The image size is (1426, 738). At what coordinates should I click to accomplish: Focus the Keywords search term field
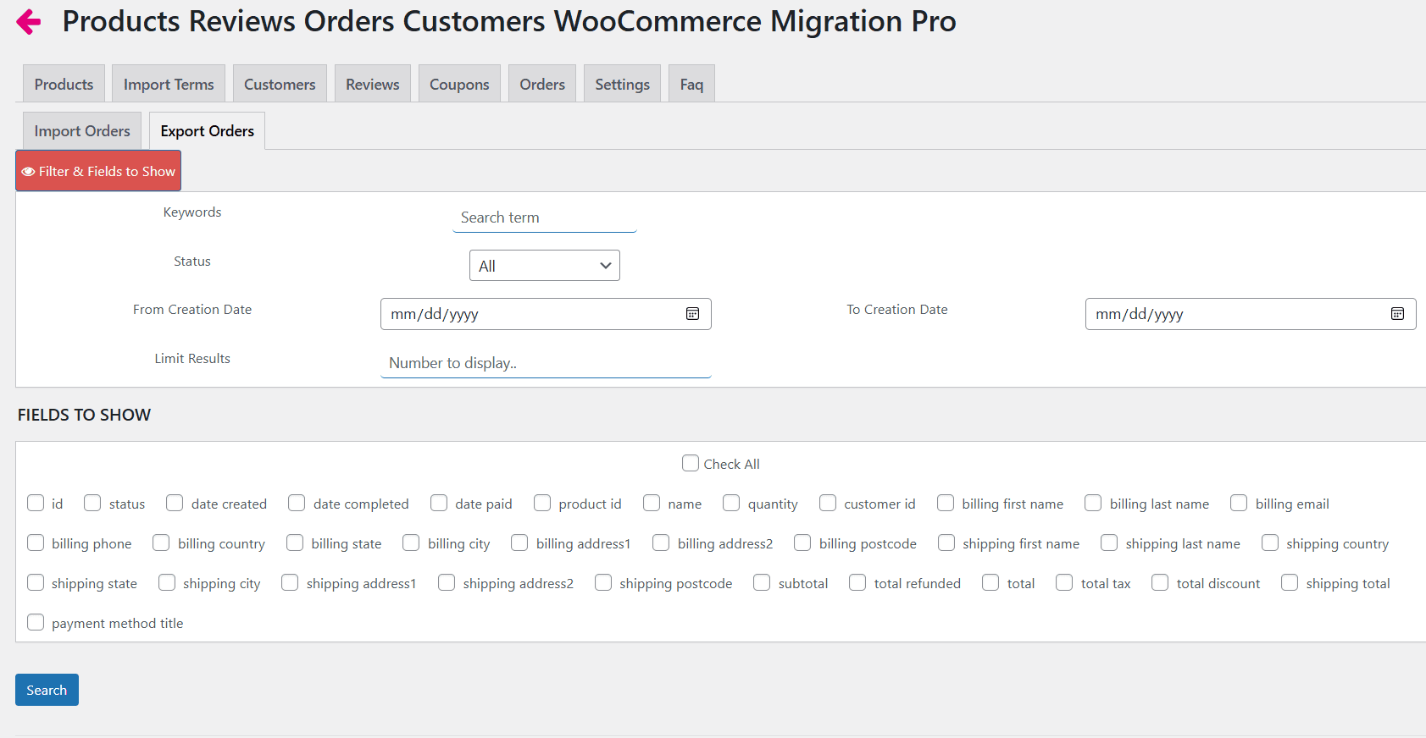pos(545,218)
